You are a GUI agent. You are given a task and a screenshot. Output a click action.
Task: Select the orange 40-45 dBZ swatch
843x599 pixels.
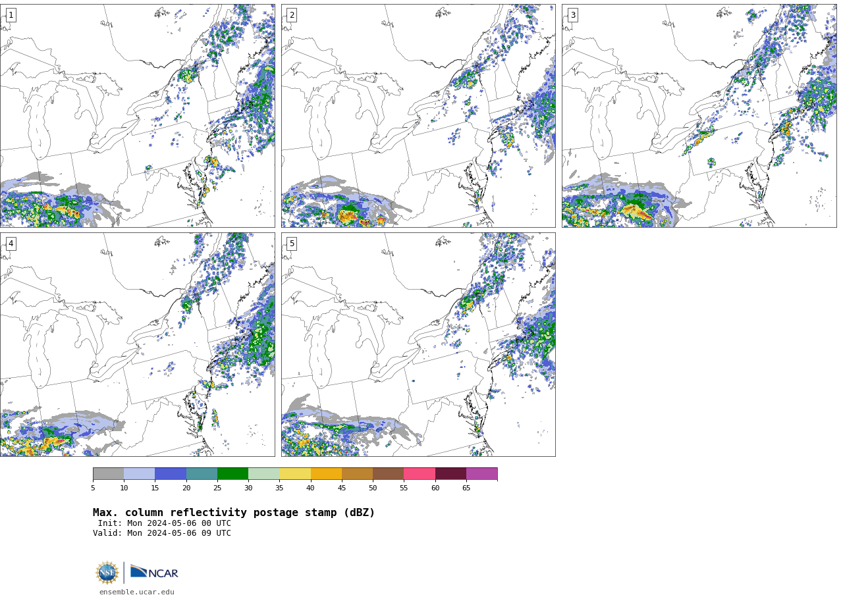coord(326,474)
